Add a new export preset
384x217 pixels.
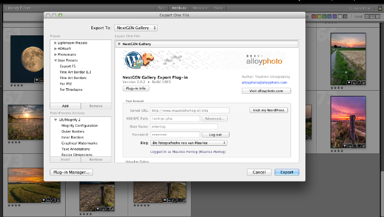click(65, 106)
